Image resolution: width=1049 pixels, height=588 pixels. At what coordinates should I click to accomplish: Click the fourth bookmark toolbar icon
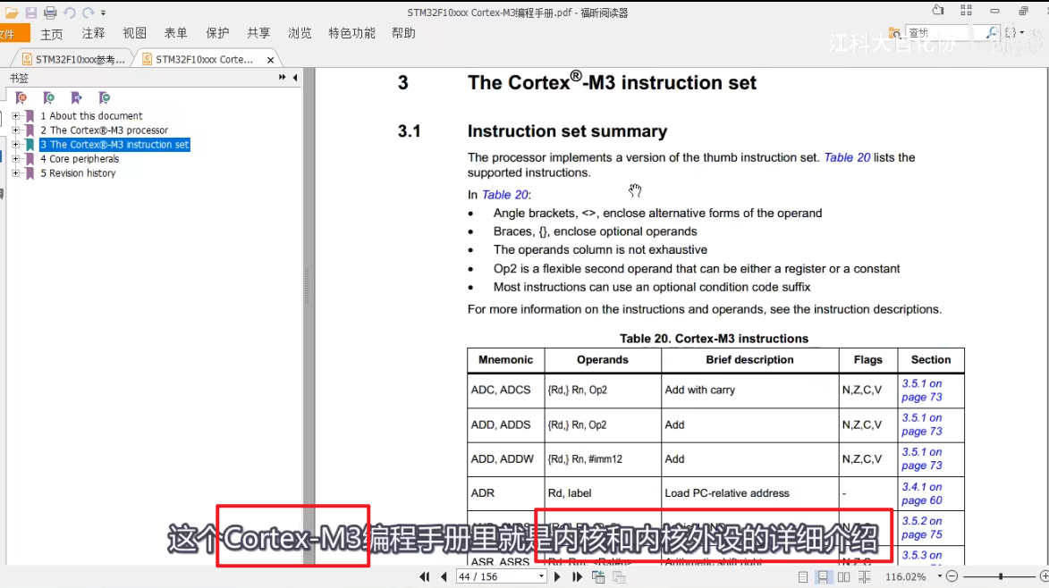(104, 98)
